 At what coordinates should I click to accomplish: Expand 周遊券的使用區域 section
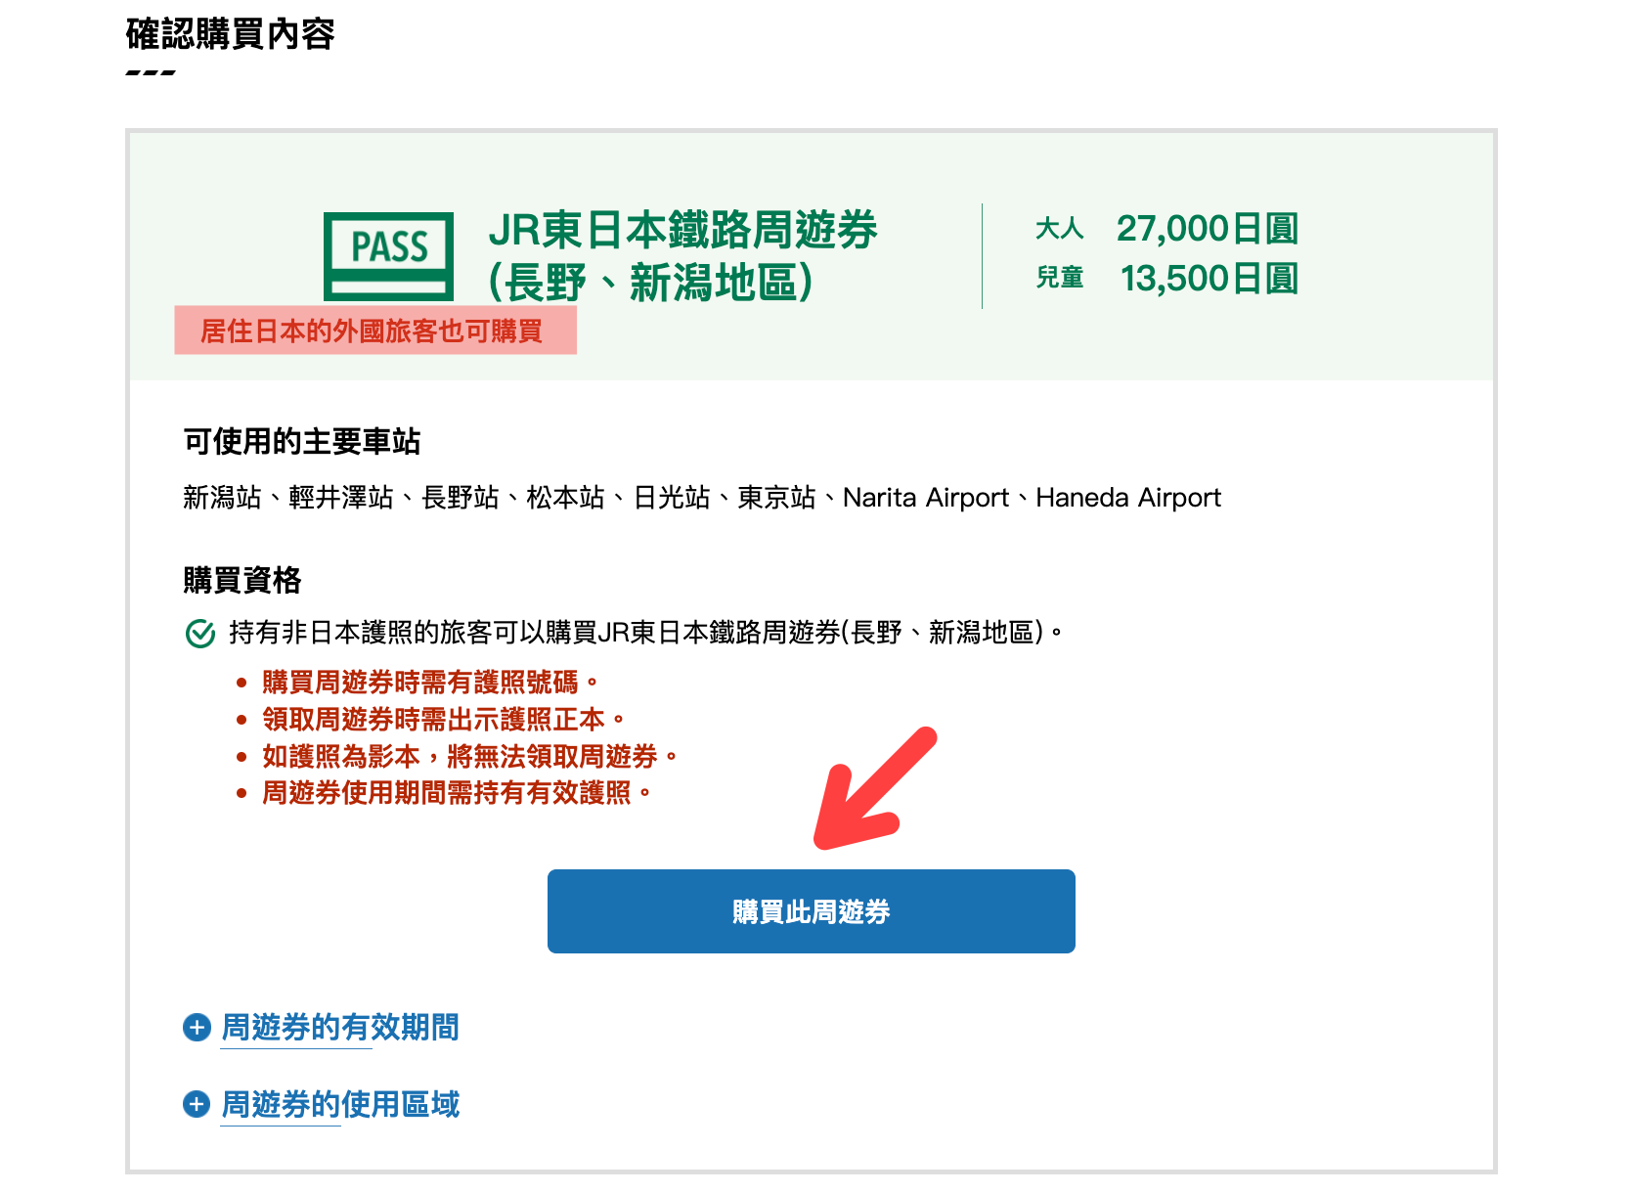click(340, 1104)
